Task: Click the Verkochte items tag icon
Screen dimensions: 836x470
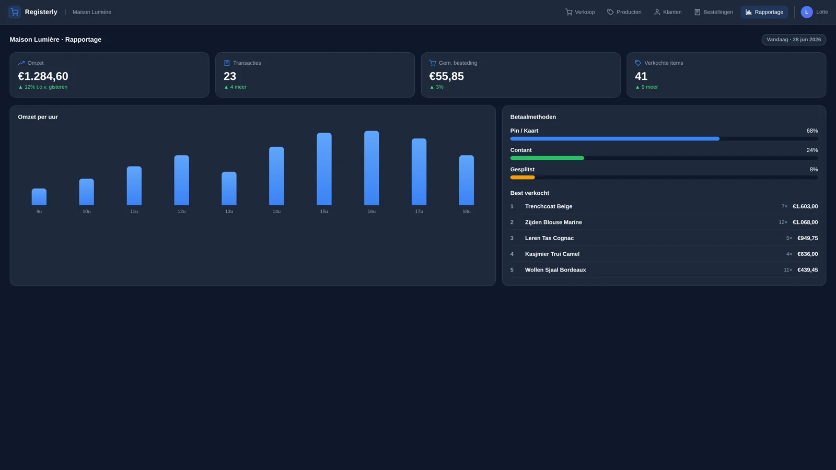Action: (x=638, y=63)
